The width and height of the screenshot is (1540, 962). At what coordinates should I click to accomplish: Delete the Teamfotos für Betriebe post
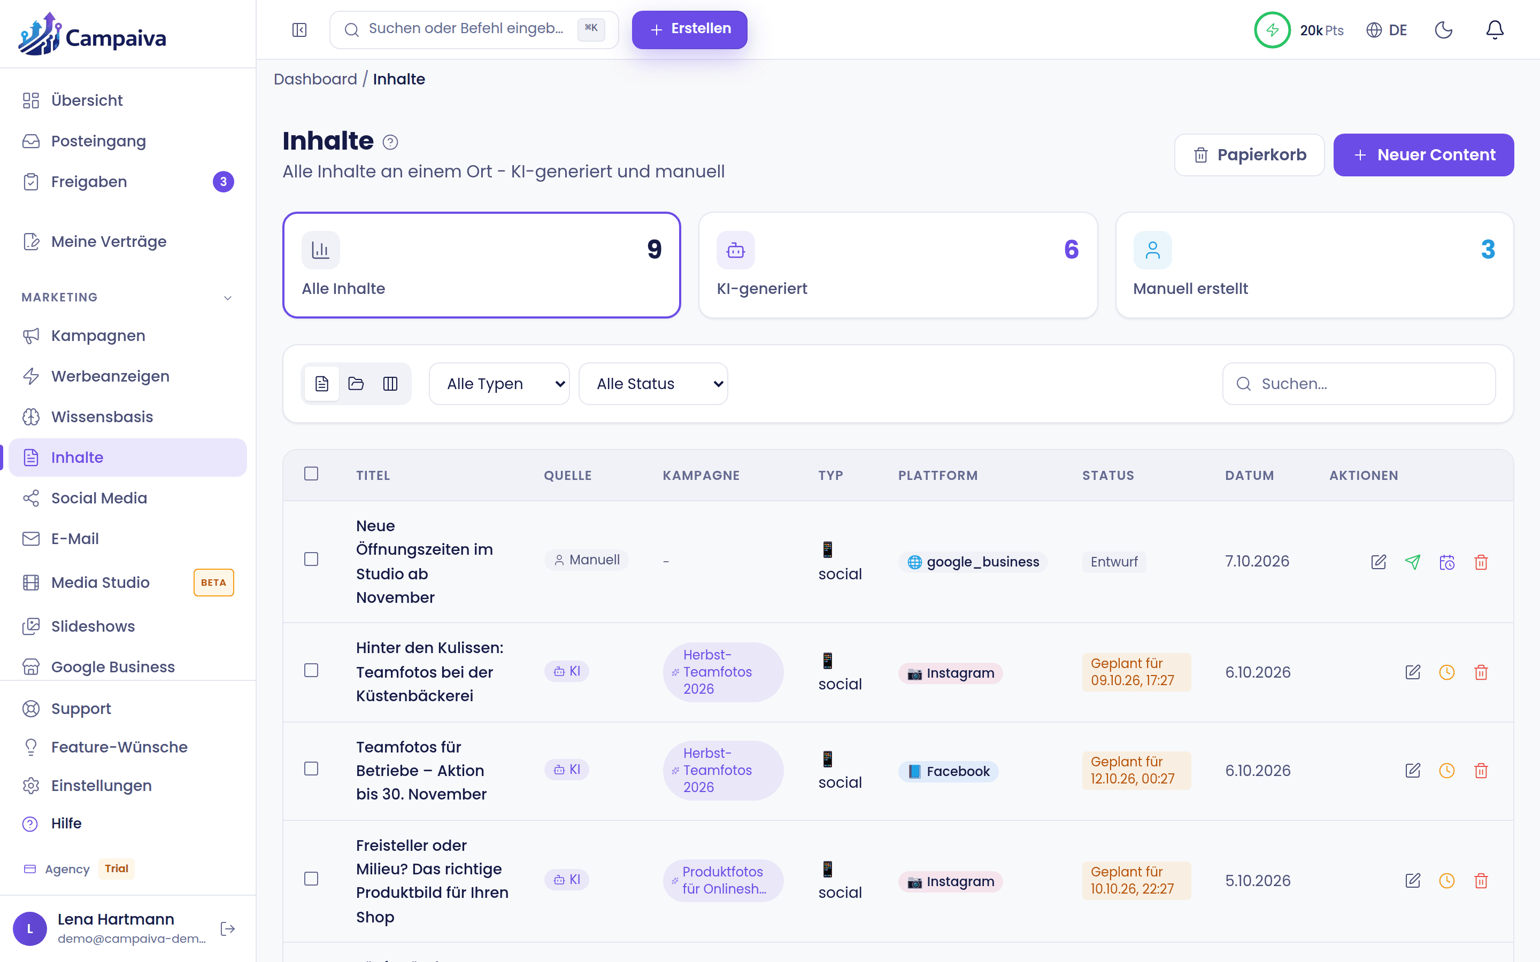[x=1482, y=771]
